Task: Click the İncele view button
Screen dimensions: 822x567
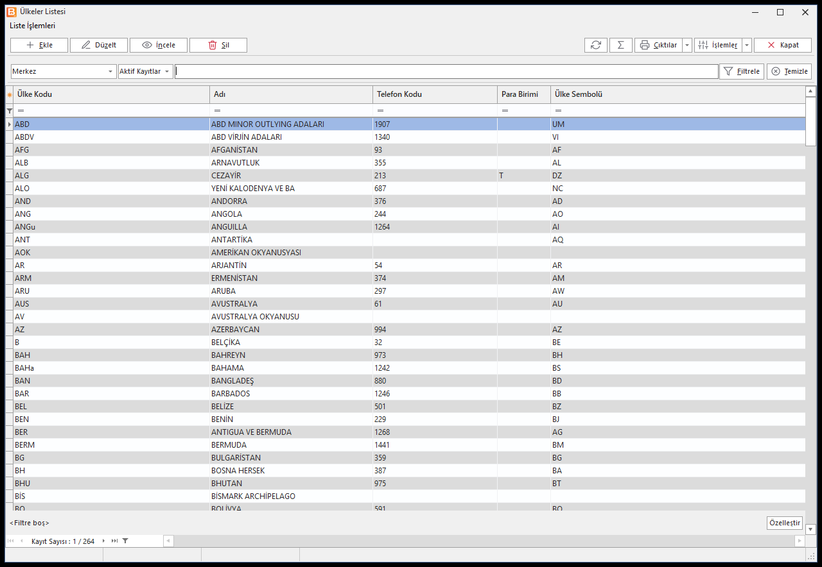Action: 159,45
